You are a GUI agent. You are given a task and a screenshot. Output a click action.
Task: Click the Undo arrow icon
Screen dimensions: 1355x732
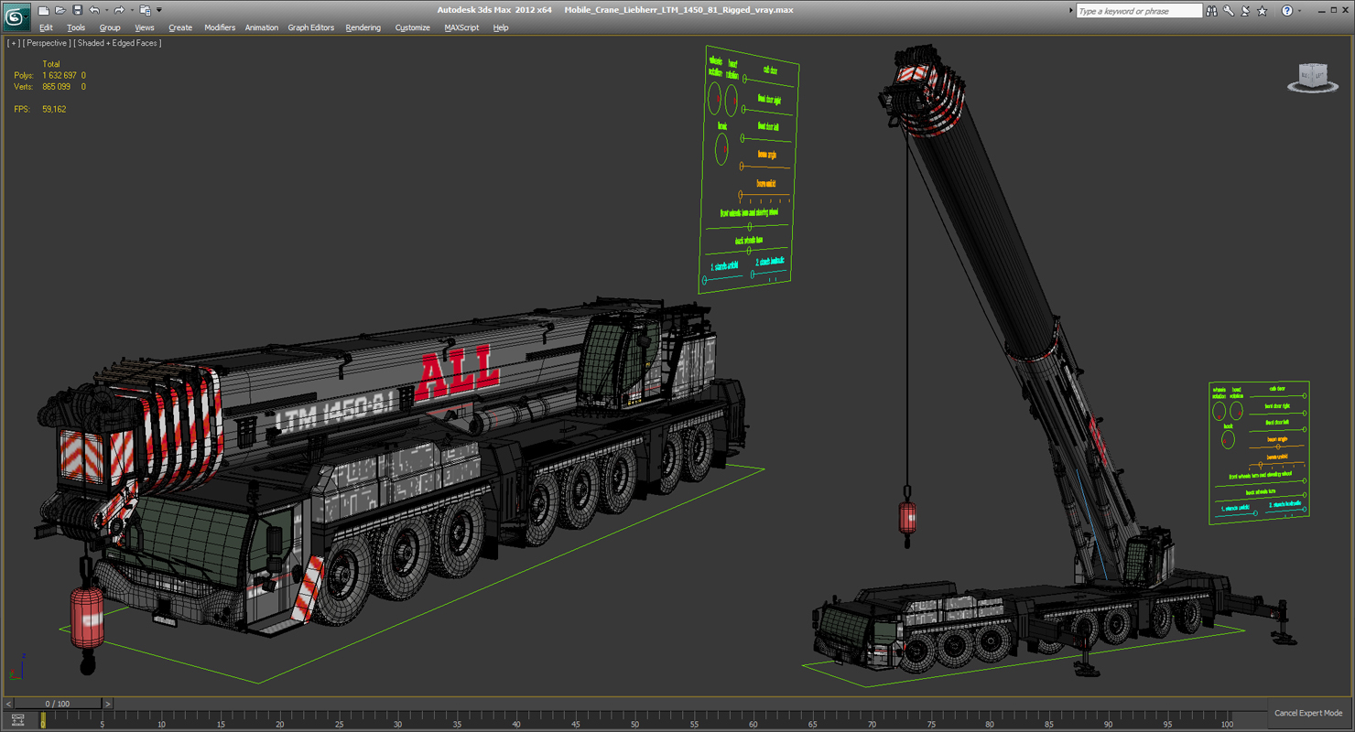coord(93,10)
